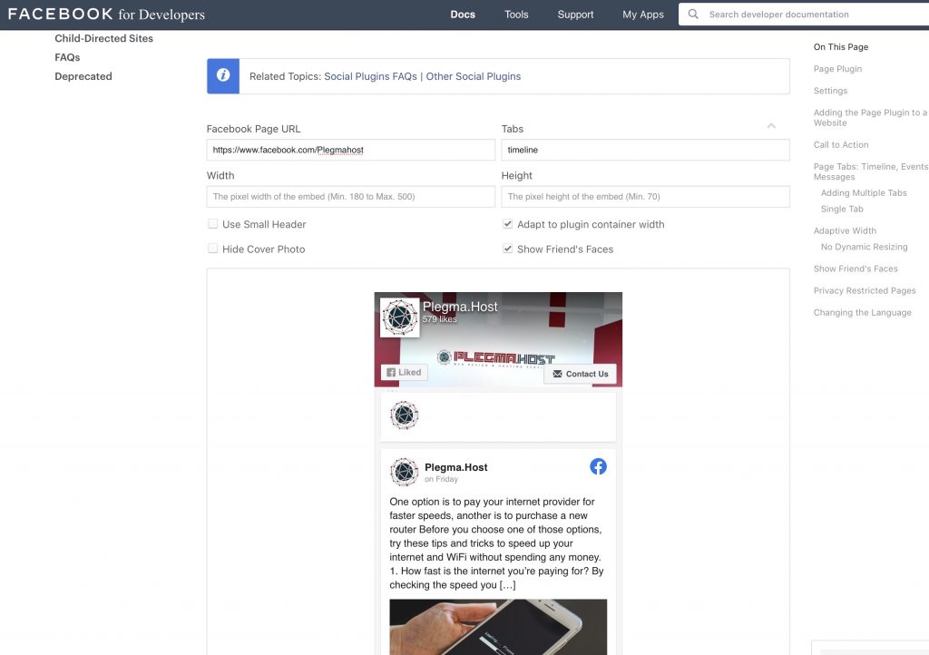
Task: Click the Width input field
Action: (x=351, y=197)
